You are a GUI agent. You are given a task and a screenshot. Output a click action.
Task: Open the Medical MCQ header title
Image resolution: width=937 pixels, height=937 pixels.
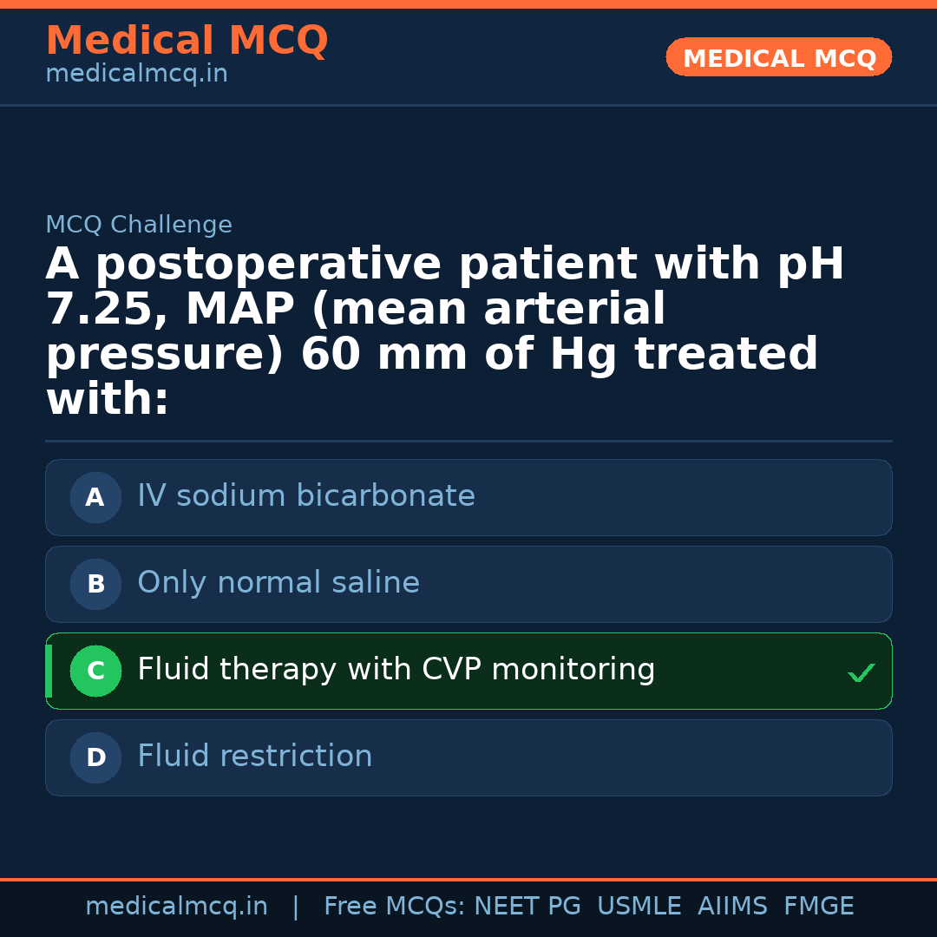tap(187, 41)
